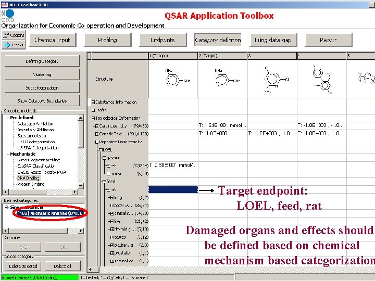The image size is (375, 281).
Task: Collapse the Single chemical node
Action: [6, 207]
